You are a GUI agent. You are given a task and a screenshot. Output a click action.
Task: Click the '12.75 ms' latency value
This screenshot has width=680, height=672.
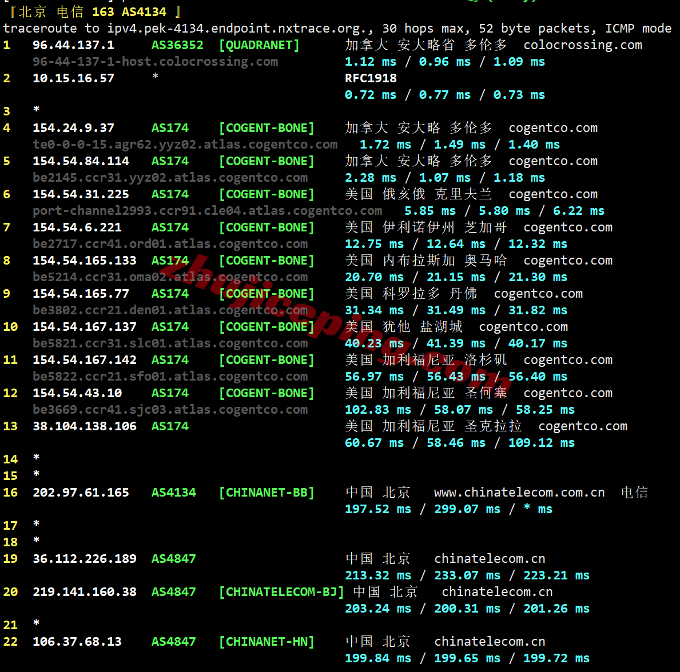(x=374, y=244)
